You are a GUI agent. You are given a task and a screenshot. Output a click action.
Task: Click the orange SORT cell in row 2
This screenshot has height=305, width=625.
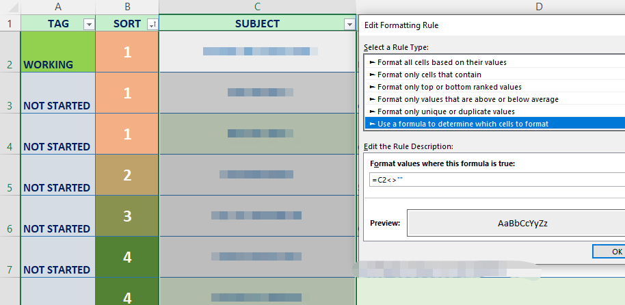point(127,52)
